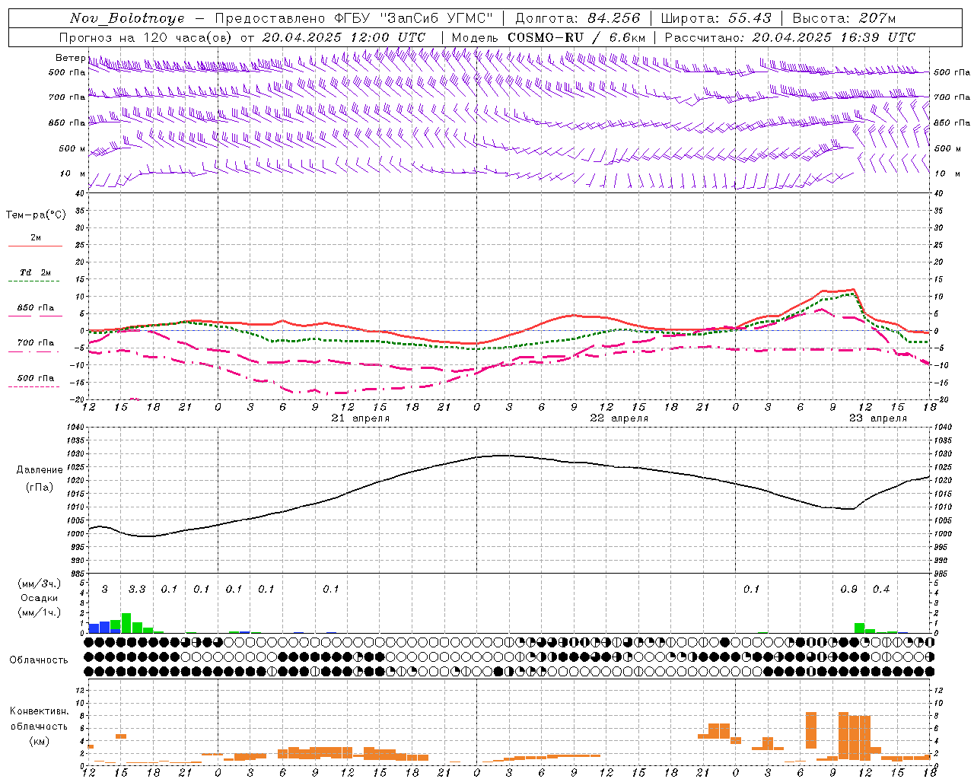Click the Рассчитано: 20.04.2025 16:39 UTC timestamp

click(790, 37)
